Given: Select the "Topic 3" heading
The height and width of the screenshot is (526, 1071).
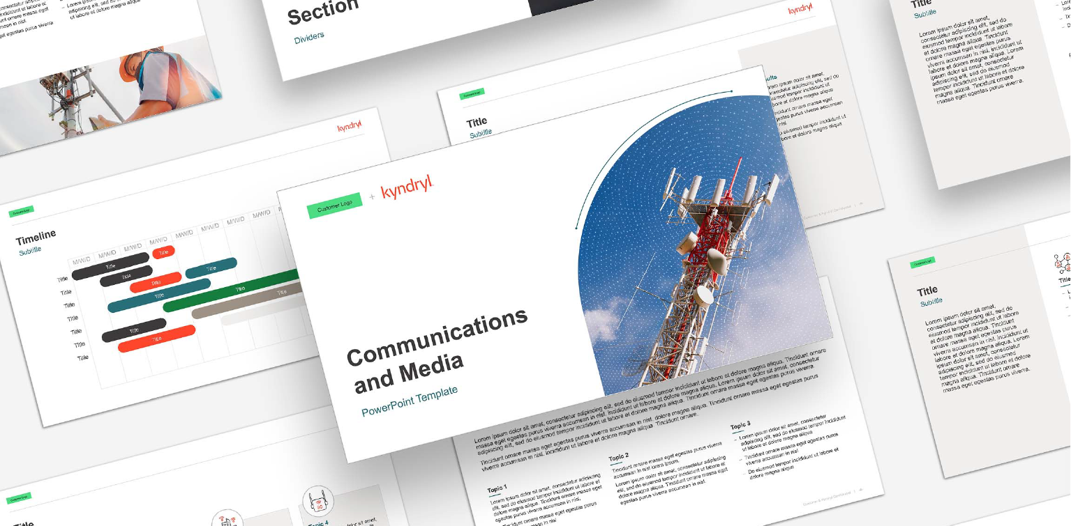Looking at the screenshot, I should pos(740,425).
